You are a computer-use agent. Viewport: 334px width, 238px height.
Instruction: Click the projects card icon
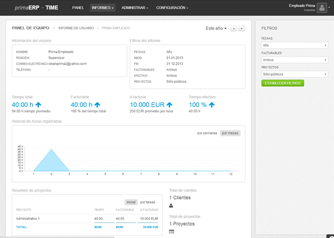(171, 231)
